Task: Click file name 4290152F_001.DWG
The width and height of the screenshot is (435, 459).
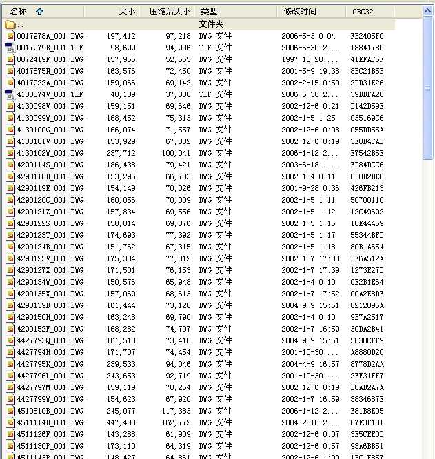Action: point(50,329)
